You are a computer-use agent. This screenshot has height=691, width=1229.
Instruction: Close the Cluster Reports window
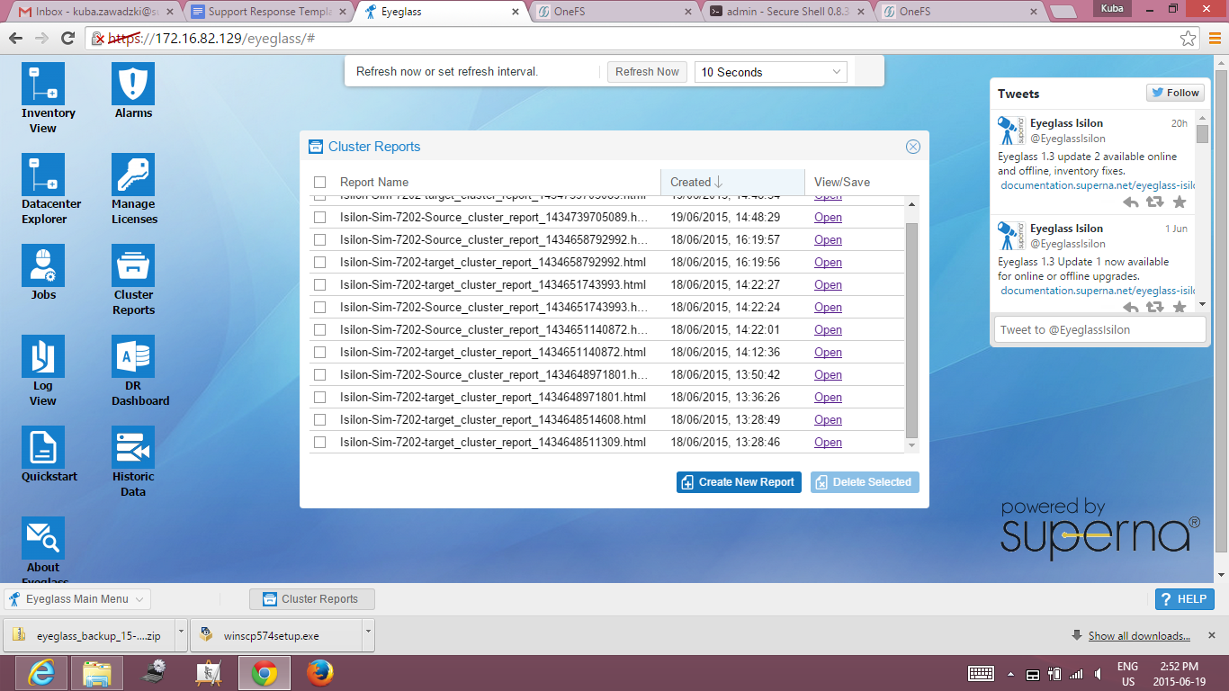pos(912,147)
